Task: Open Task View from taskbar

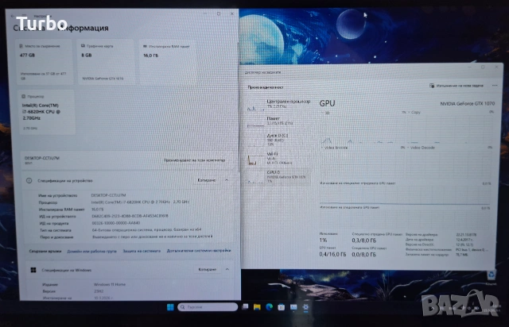Action: (x=246, y=306)
